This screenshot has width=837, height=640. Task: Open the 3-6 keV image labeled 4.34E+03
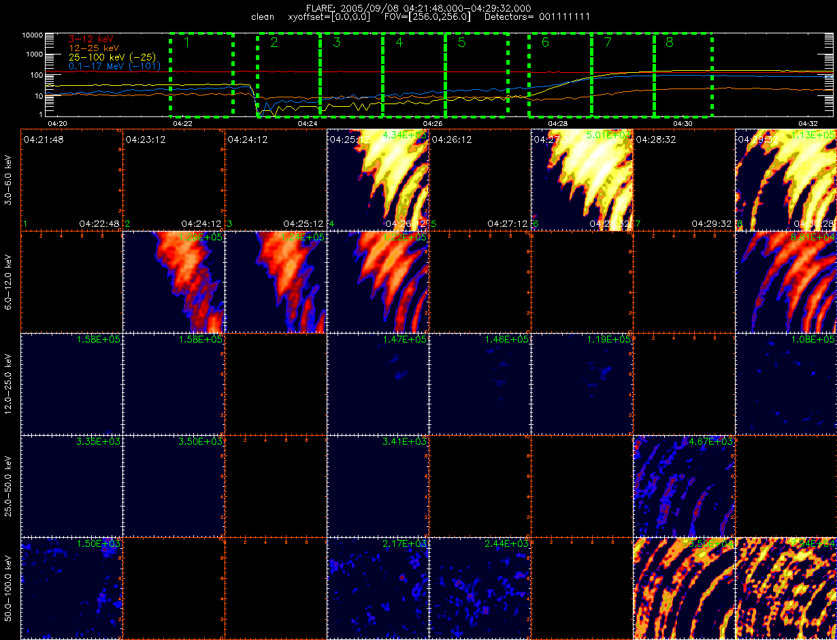[378, 179]
